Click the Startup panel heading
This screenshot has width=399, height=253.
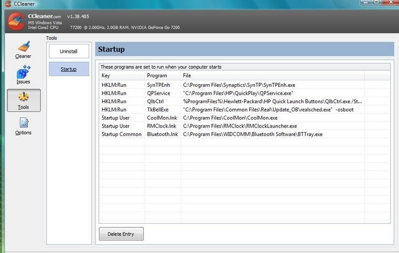tap(111, 49)
